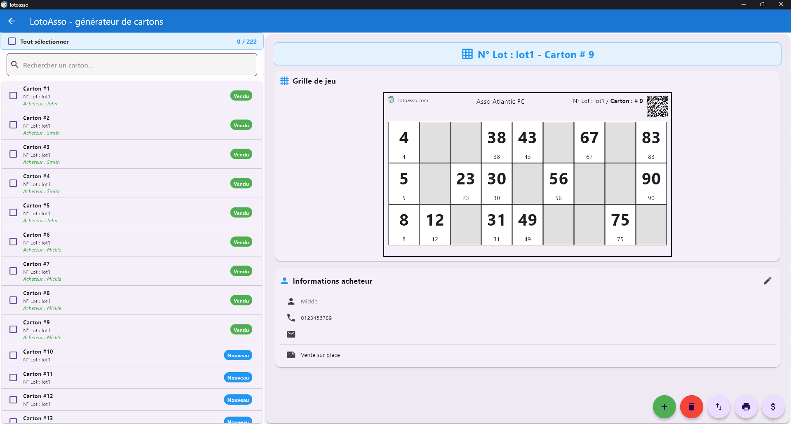Click the dollar sign sale button

coord(773,407)
